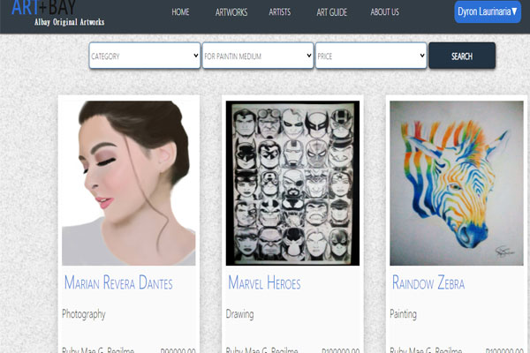View the Marian Revera Dantes portrait image
The image size is (530, 353).
pyautogui.click(x=129, y=183)
